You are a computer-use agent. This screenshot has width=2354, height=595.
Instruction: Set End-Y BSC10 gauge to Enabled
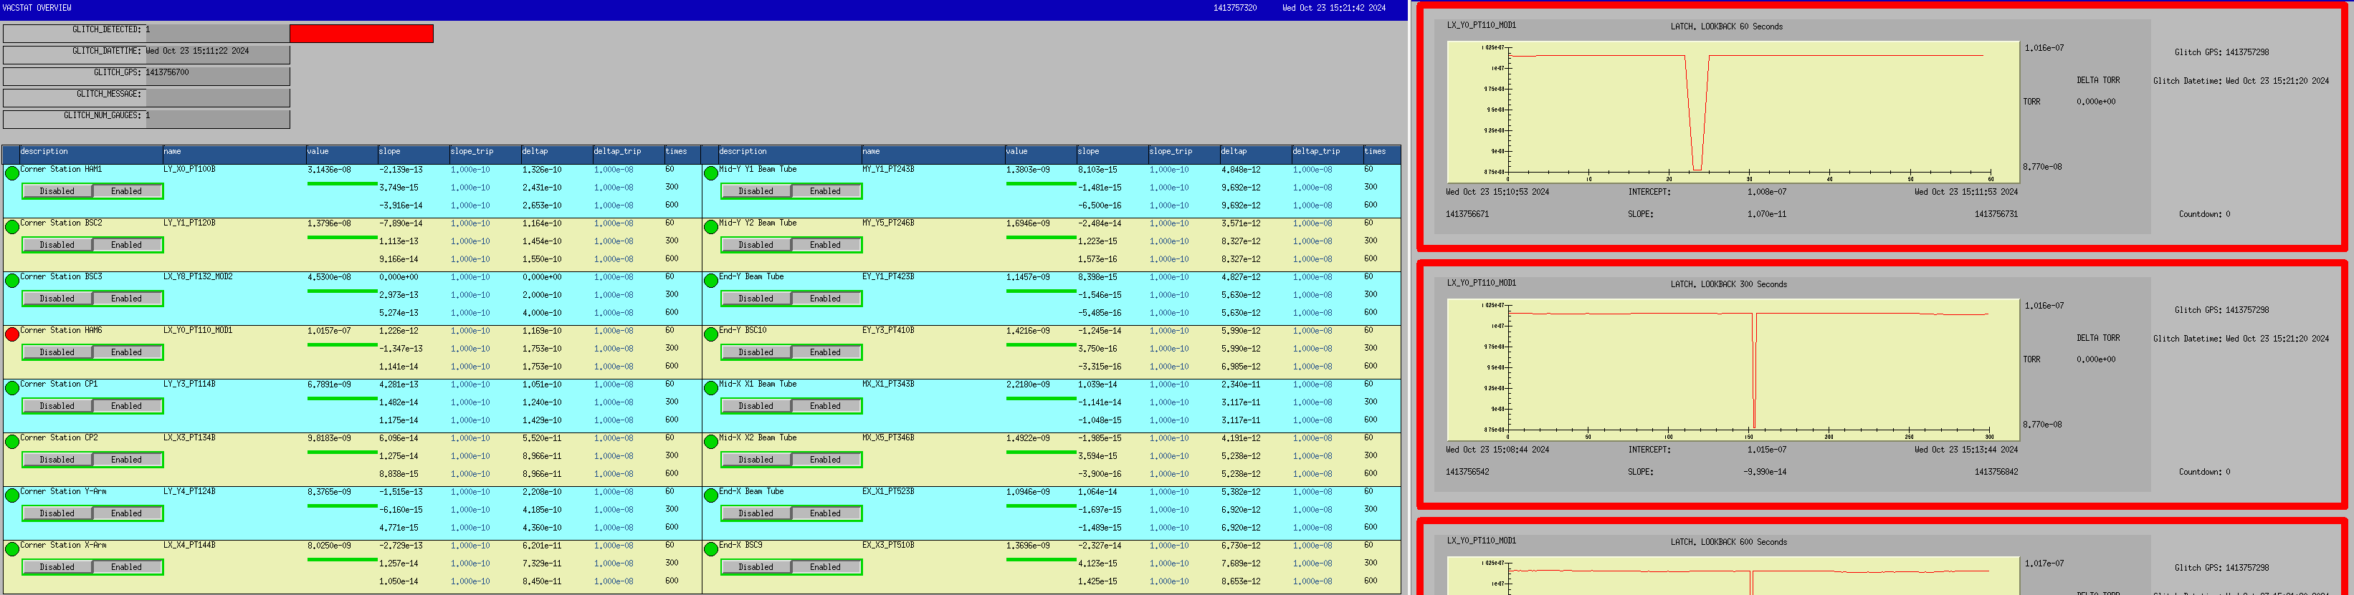point(825,352)
